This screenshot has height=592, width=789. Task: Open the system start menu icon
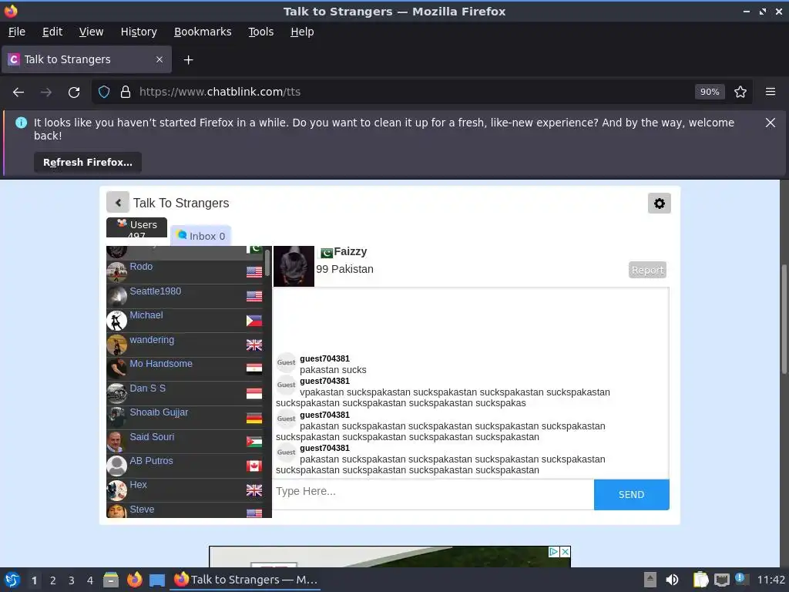click(x=12, y=580)
